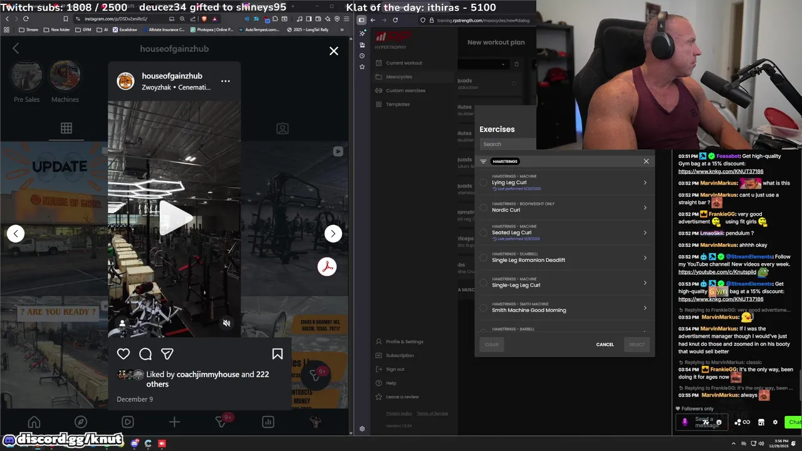Select Smith Machine Good Morning radio button
The width and height of the screenshot is (802, 451).
[483, 308]
